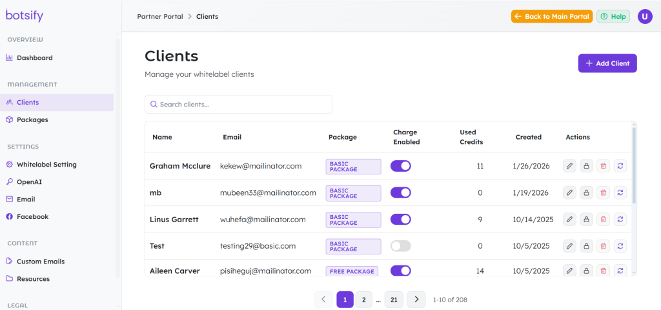Edit Aileen Carver with pencil icon
Screen dimensions: 661x310
569,271
